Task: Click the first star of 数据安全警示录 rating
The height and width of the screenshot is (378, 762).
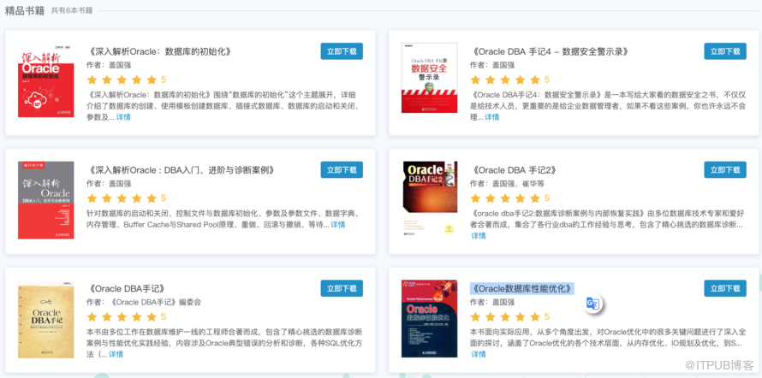Action: [475, 80]
